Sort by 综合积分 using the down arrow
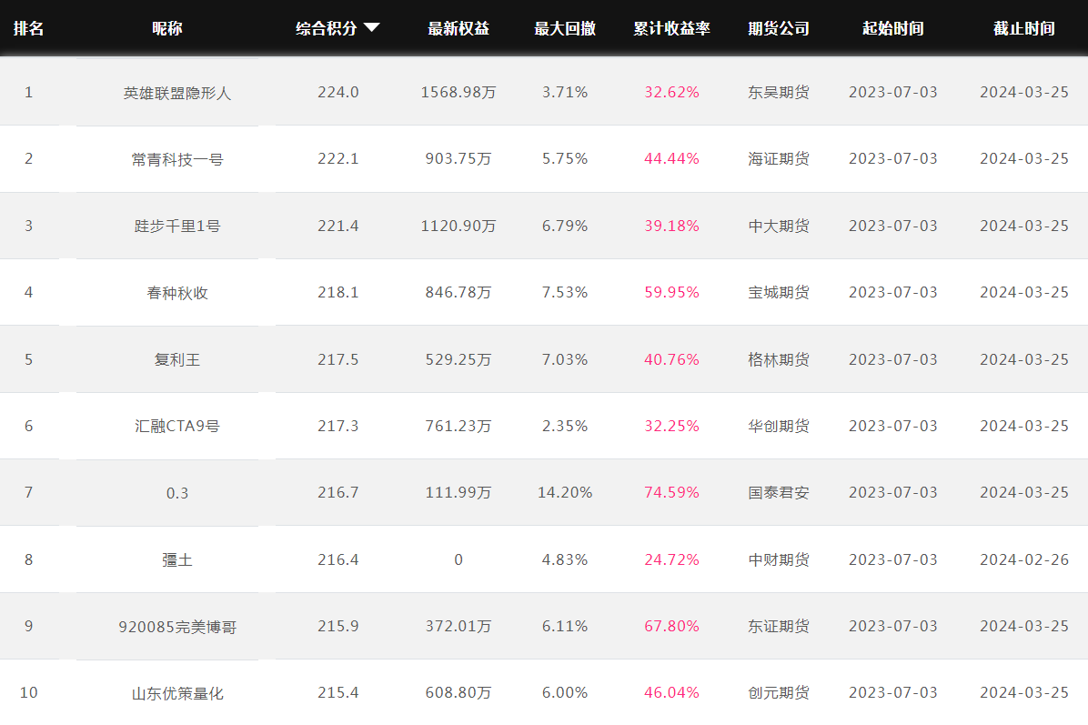 pyautogui.click(x=372, y=28)
